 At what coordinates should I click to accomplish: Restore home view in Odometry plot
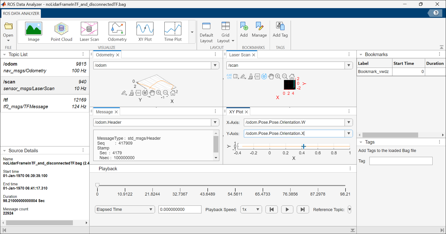[x=173, y=93]
